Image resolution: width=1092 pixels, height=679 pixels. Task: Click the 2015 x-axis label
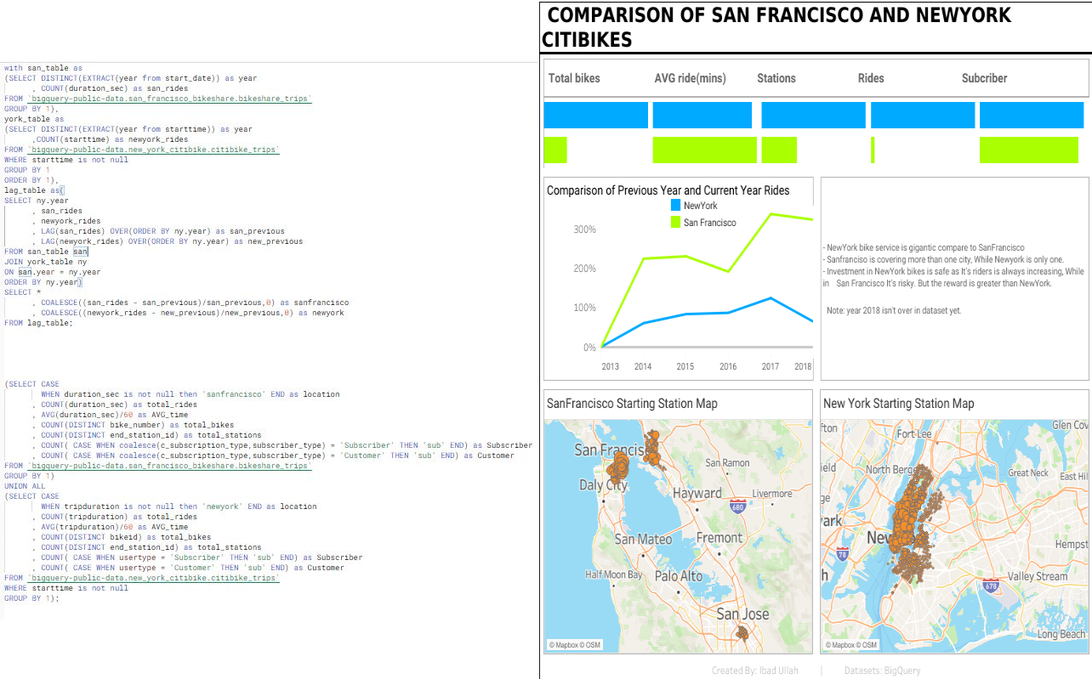coord(685,366)
